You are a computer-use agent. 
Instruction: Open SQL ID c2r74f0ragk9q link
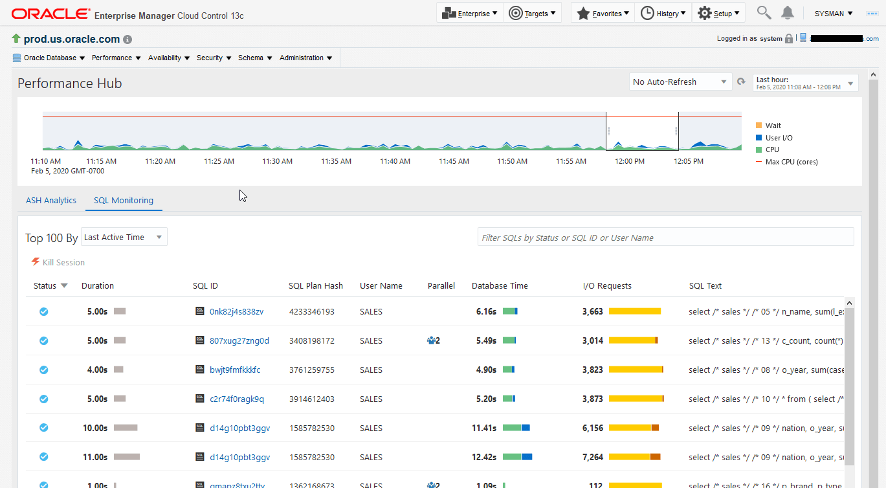[237, 399]
